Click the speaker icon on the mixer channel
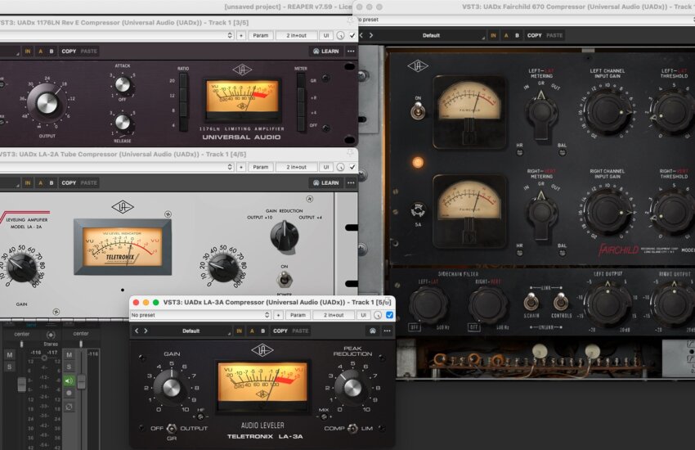Image resolution: width=695 pixels, height=450 pixels. [69, 380]
